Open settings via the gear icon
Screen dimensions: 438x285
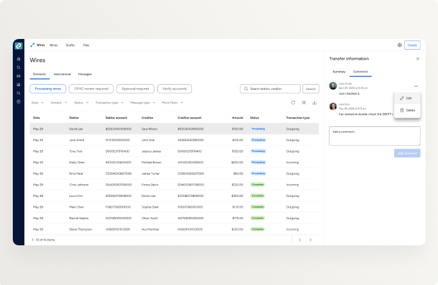point(400,45)
